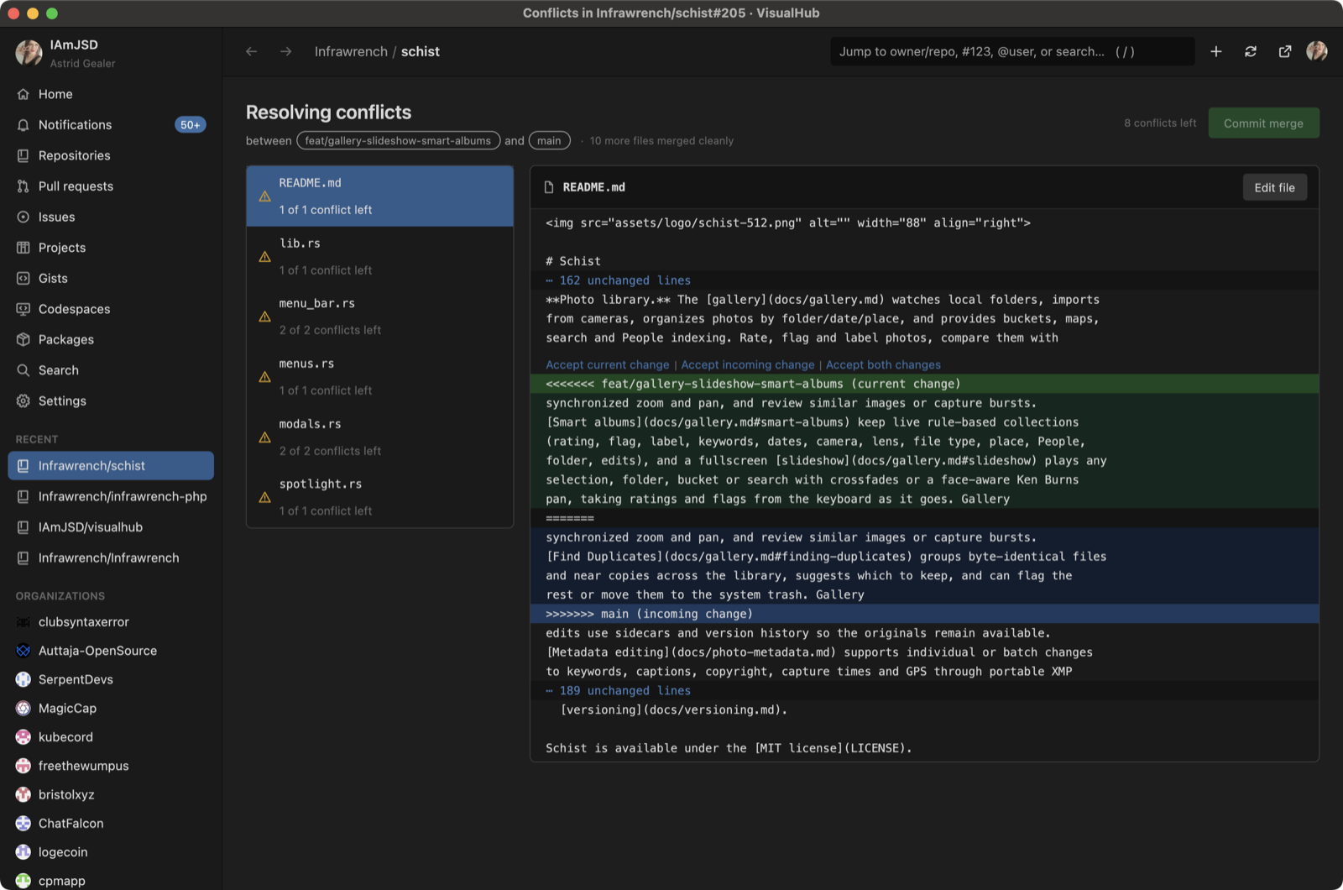Click the warning icon beside menu_bar.rs

(264, 317)
